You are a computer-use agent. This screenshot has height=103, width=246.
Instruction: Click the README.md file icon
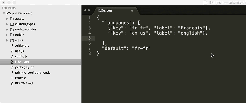pyautogui.click(x=12, y=83)
